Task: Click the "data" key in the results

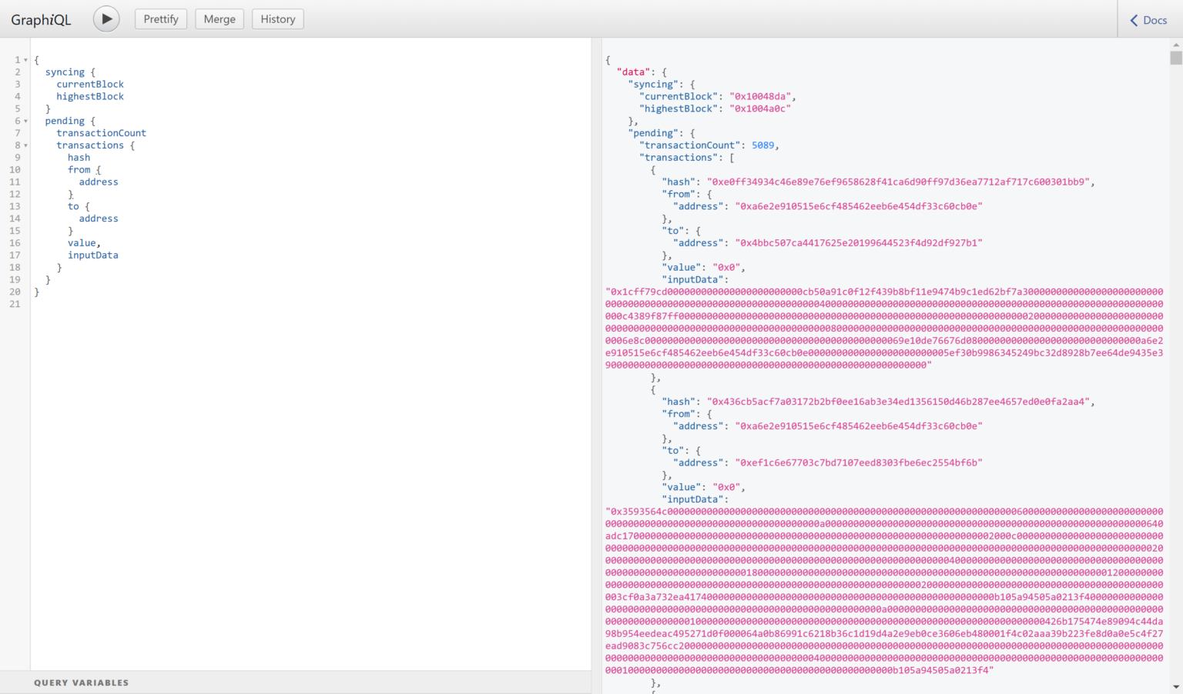Action: [634, 72]
